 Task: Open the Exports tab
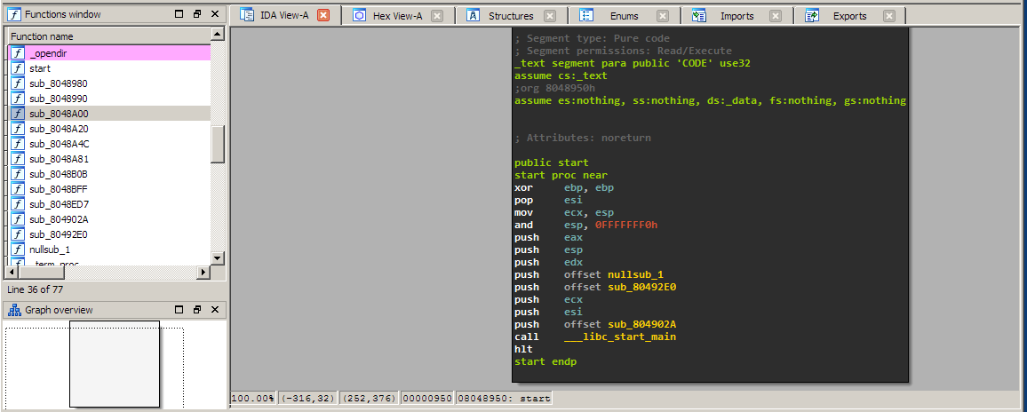click(x=849, y=16)
